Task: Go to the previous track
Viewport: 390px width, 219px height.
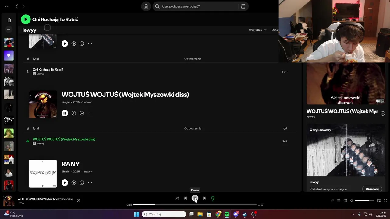Action: point(185,198)
